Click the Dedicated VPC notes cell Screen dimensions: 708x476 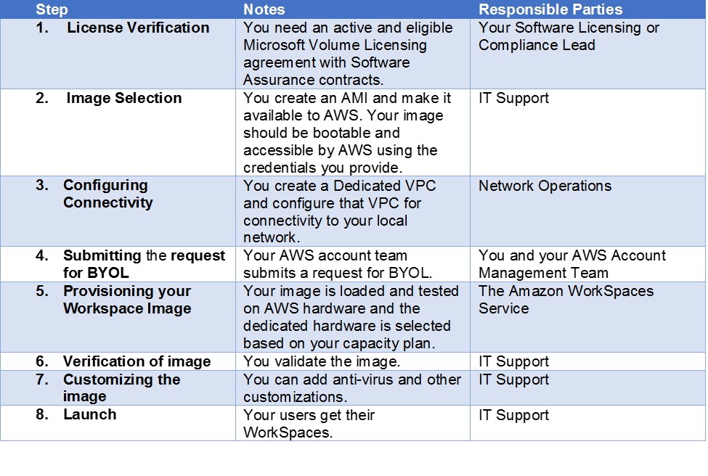click(353, 211)
